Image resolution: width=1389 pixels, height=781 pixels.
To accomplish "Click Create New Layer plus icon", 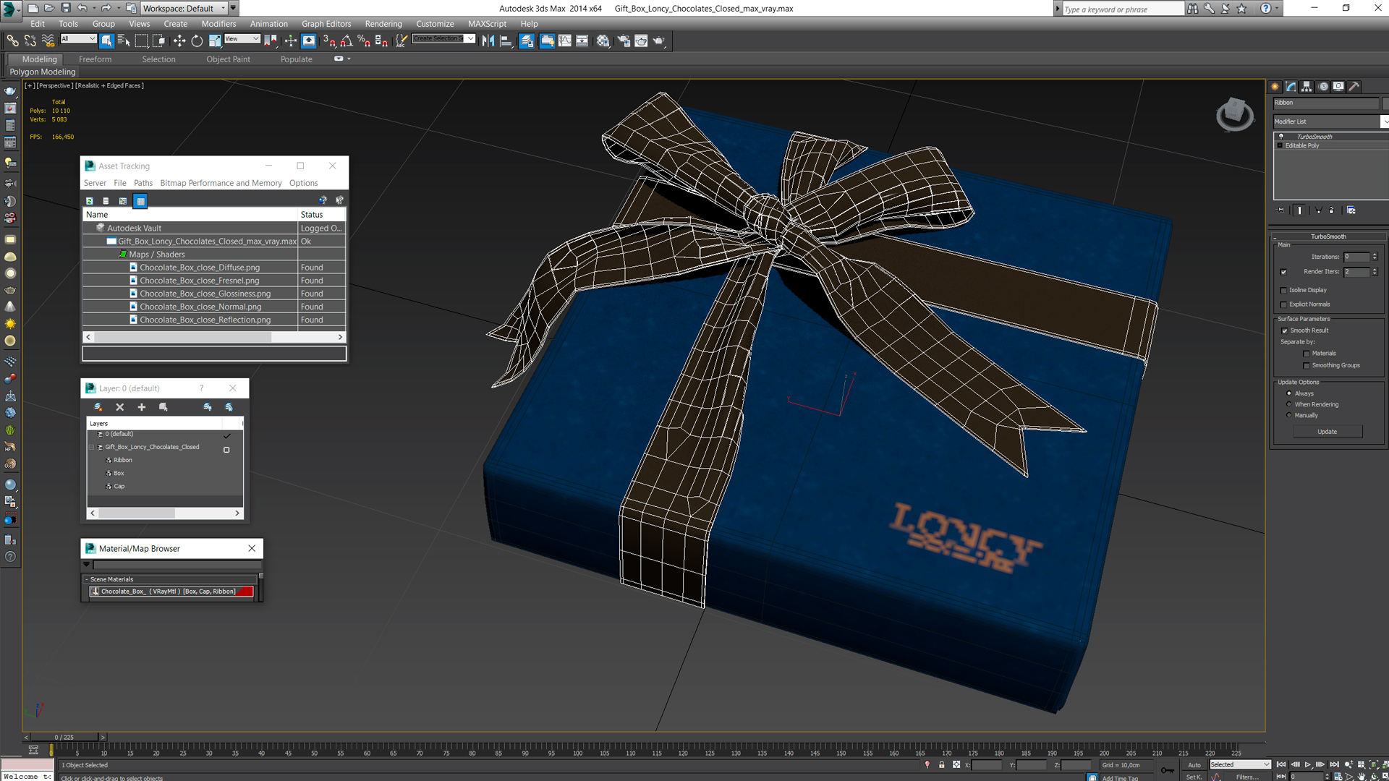I will pyautogui.click(x=142, y=407).
